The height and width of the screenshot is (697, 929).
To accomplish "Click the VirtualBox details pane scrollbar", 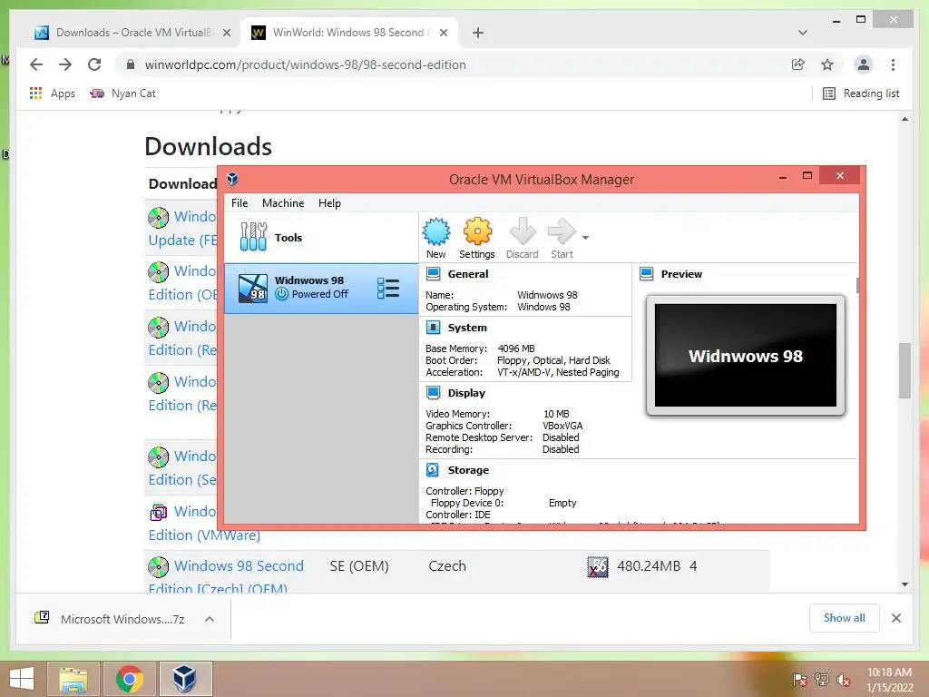I will (857, 285).
